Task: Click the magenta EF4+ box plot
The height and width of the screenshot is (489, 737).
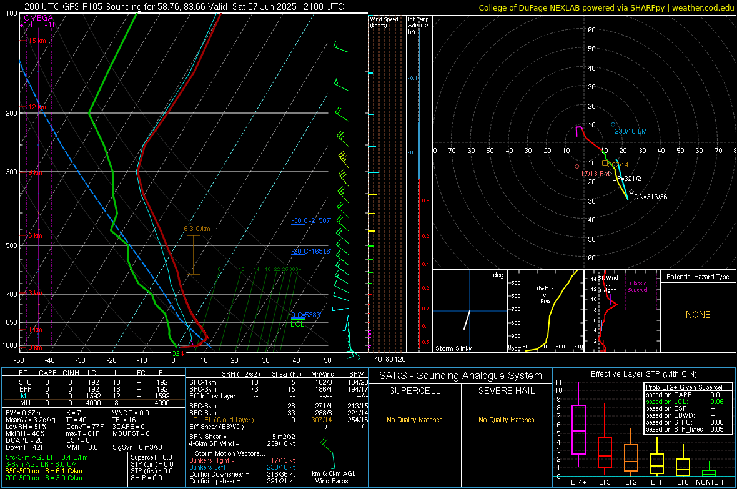Action: click(578, 424)
